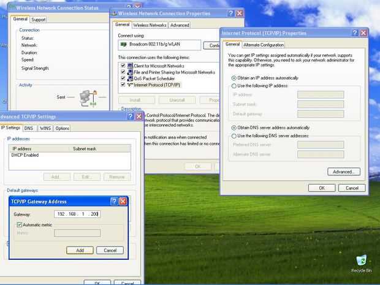Close Internet Protocol (TCP/IP) Properties window
Image resolution: width=380 pixels, height=285 pixels.
click(363, 32)
